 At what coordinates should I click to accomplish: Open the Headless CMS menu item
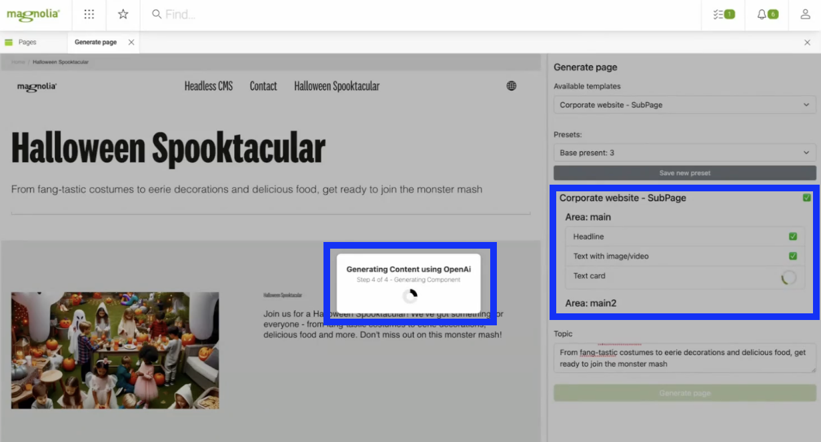(x=209, y=86)
